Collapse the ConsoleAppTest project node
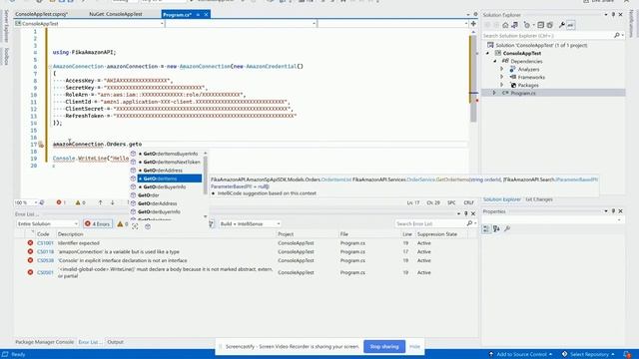The height and width of the screenshot is (359, 639). point(487,53)
